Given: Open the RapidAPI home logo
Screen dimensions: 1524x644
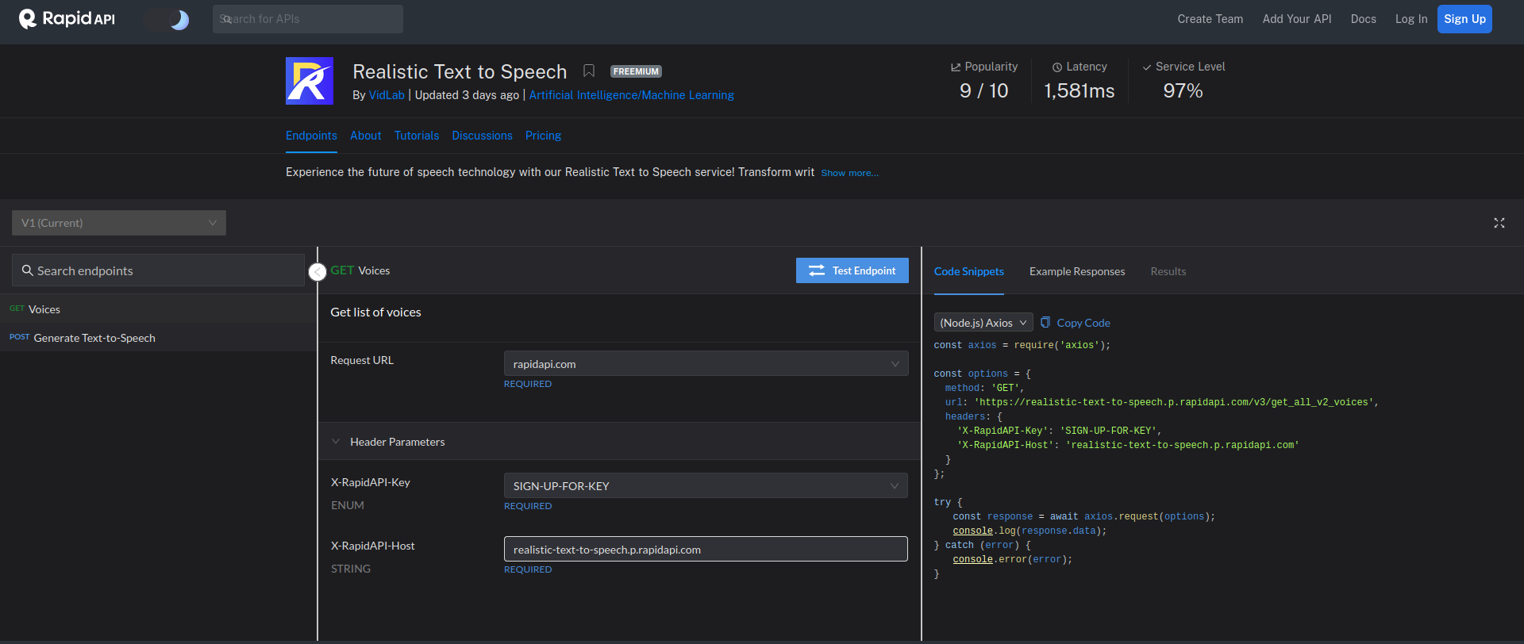Looking at the screenshot, I should pyautogui.click(x=67, y=19).
